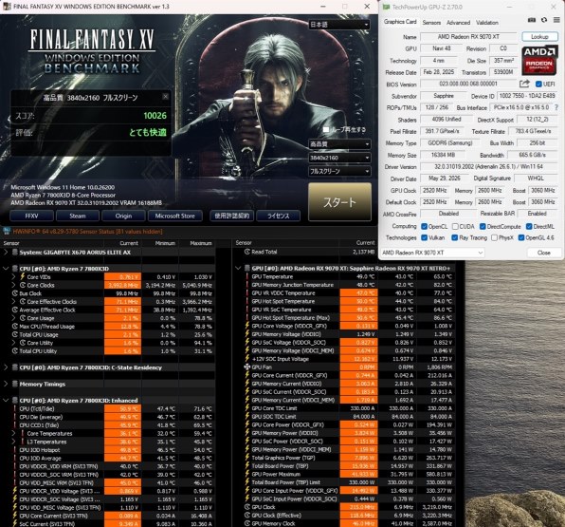Switch to the Graphics Card tab
This screenshot has width=565, height=527.
pyautogui.click(x=400, y=22)
